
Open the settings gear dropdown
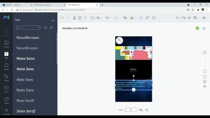click(204, 18)
